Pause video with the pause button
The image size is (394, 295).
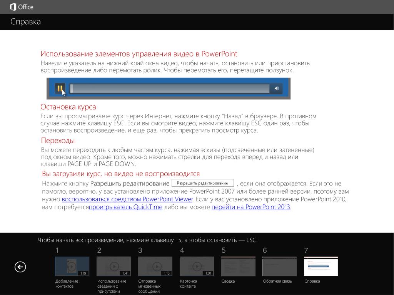(x=60, y=88)
